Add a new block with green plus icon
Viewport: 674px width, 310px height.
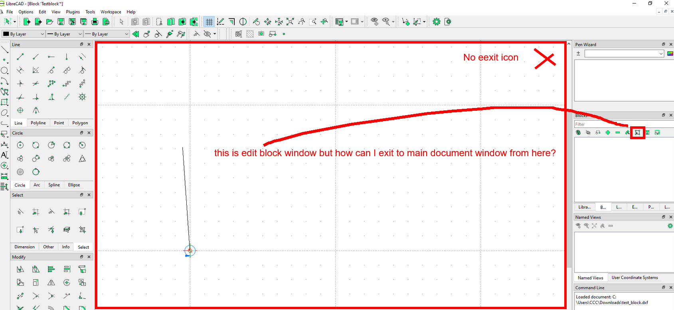point(608,133)
